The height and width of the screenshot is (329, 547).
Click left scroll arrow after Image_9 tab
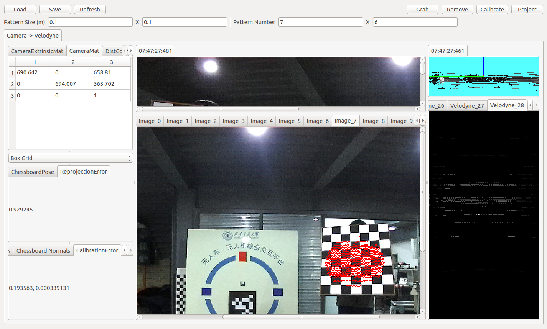point(417,121)
